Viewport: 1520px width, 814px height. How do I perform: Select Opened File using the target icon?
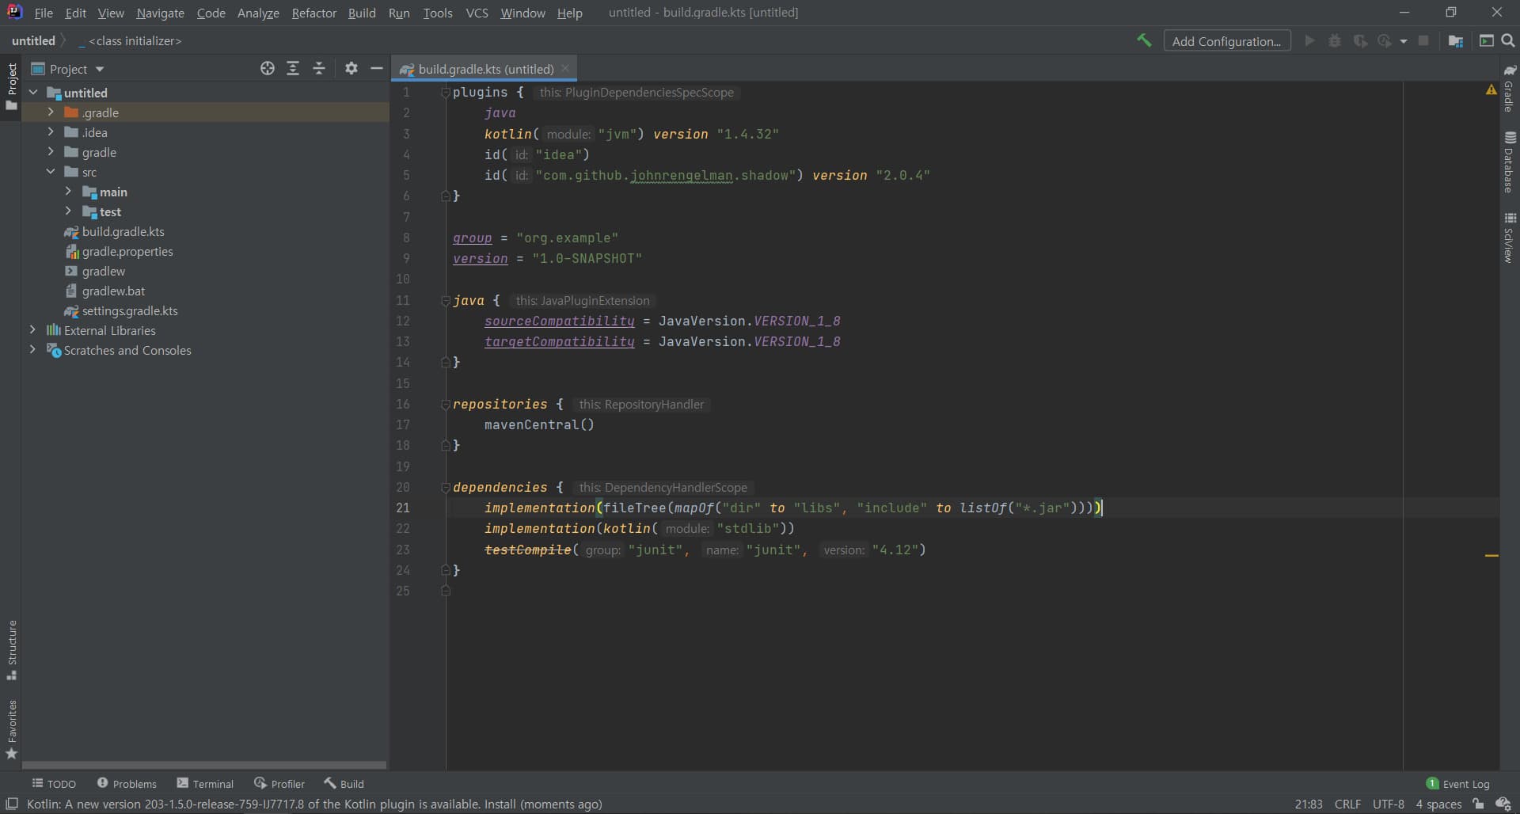pyautogui.click(x=268, y=69)
